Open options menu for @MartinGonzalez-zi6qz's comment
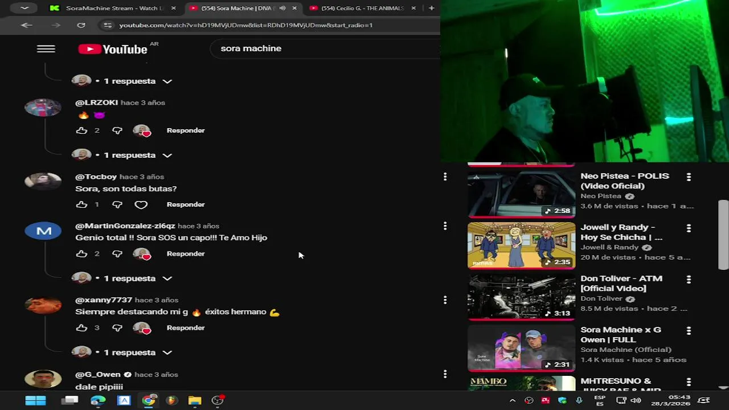The image size is (729, 410). [445, 226]
